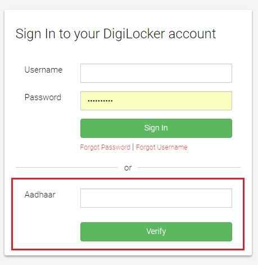
Task: Click the DigiLocker sign-in heading
Action: (x=116, y=34)
